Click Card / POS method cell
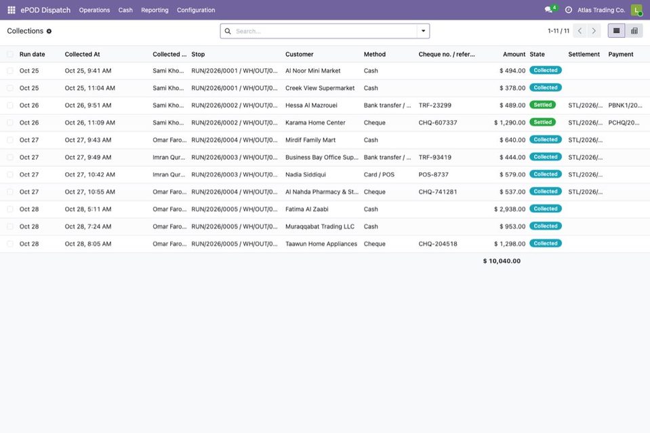 click(x=379, y=175)
